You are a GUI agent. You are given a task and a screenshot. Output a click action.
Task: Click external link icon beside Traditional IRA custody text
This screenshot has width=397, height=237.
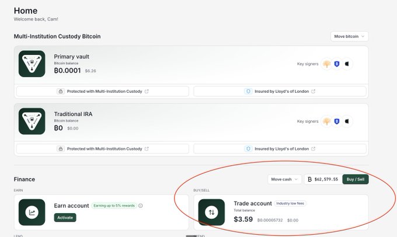[147, 149]
